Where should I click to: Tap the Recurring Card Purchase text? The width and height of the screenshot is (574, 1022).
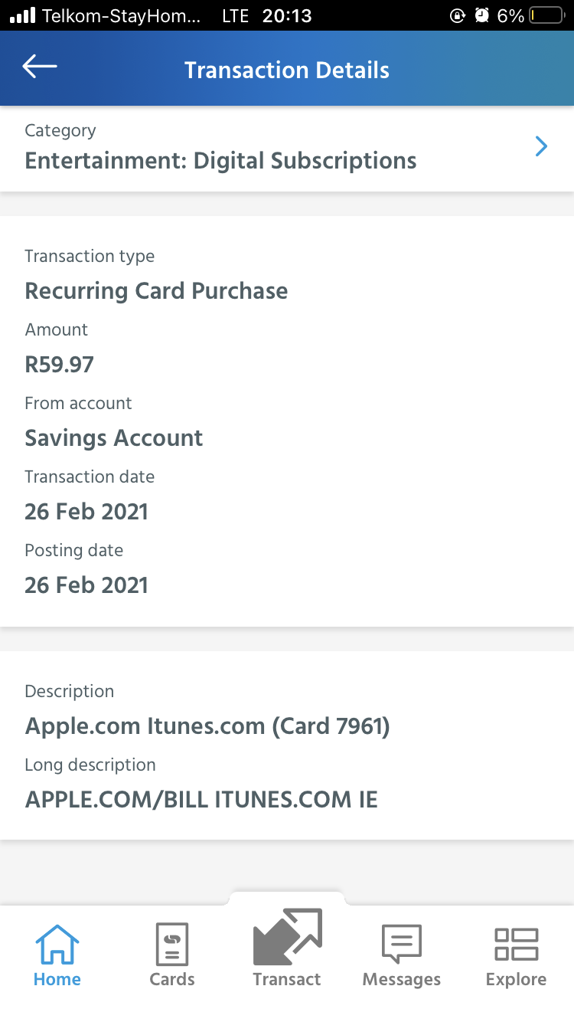pos(156,291)
